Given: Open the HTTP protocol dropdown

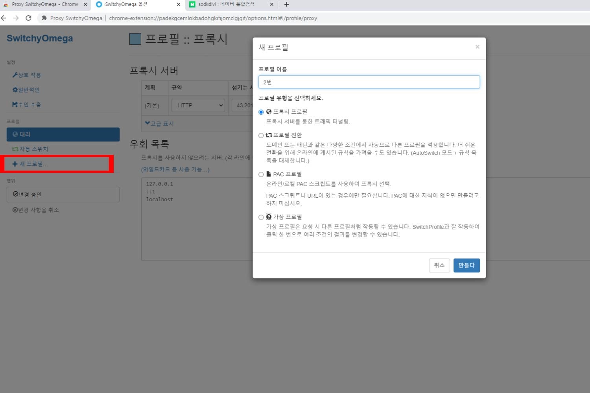Looking at the screenshot, I should coord(198,105).
